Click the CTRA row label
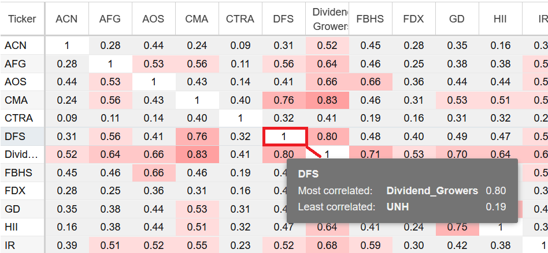Viewport: 548px width, 253px height. click(x=18, y=118)
